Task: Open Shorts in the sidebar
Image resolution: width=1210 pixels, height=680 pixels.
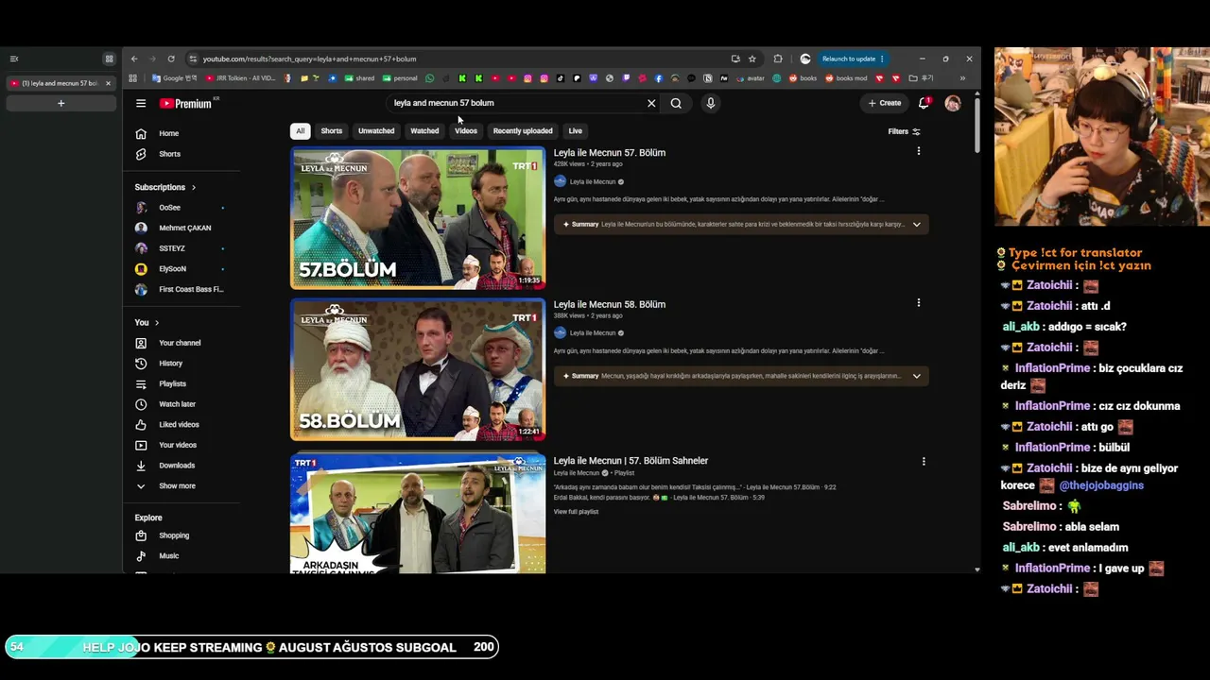Action: (180, 154)
